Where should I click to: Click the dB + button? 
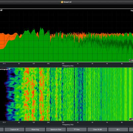coord(118,129)
